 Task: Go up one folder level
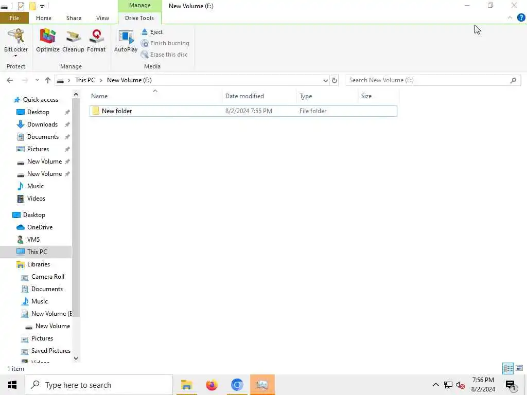[x=48, y=80]
